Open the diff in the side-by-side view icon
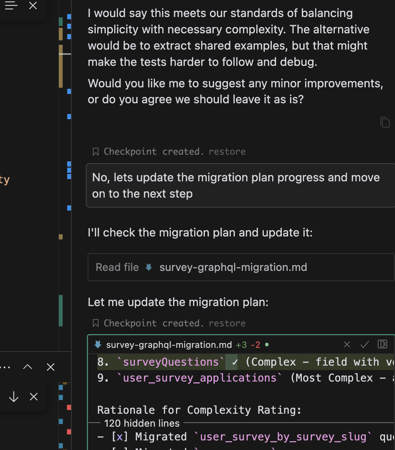The image size is (395, 450). coord(382,344)
